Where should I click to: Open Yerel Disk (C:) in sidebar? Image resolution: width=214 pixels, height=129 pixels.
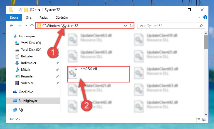coord(31,43)
